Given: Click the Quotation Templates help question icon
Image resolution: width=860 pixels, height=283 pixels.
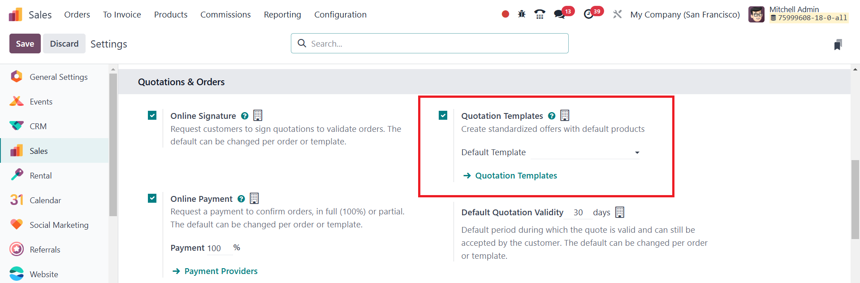Looking at the screenshot, I should pos(552,116).
